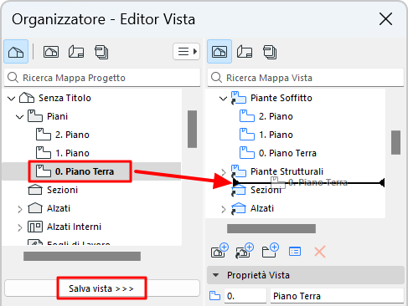This screenshot has width=408, height=306.
Task: Select 1. Piano in the project map
Action: pyautogui.click(x=72, y=153)
